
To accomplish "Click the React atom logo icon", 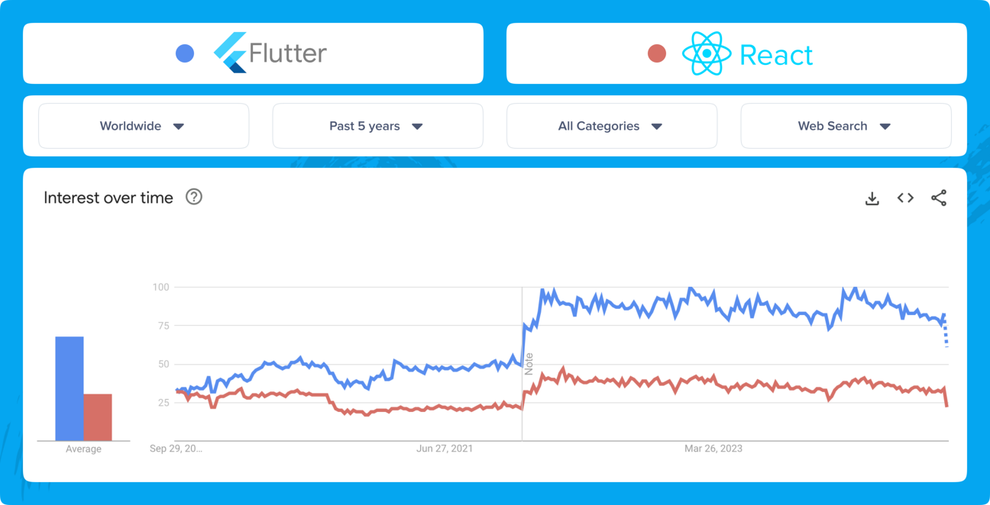I will click(x=707, y=53).
